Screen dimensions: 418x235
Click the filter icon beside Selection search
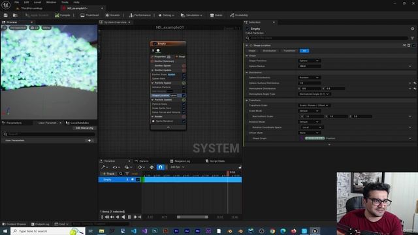412,38
